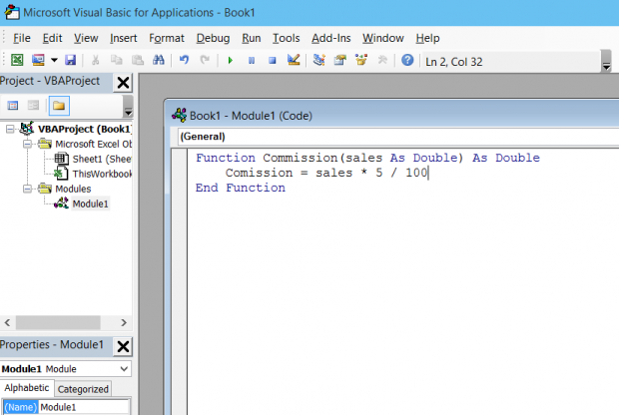Collapse the Microsoft Excel Objects folder
Viewport: 619px width, 415px height.
(27, 144)
